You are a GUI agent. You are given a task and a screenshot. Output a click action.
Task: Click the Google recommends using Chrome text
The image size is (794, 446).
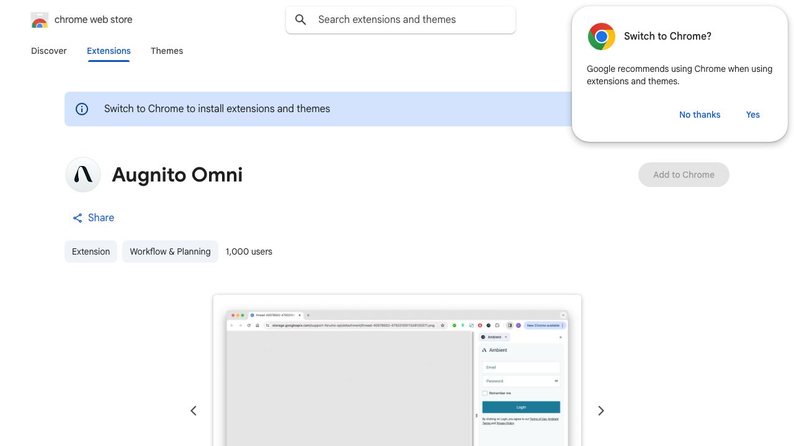(679, 75)
